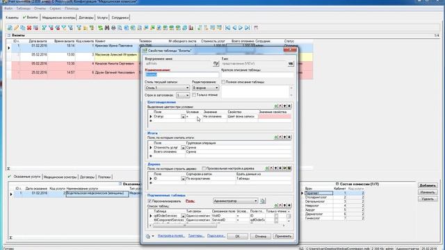The width and height of the screenshot is (445, 250).
Task: Switch to Сотрудники tab
Action: pyautogui.click(x=120, y=17)
